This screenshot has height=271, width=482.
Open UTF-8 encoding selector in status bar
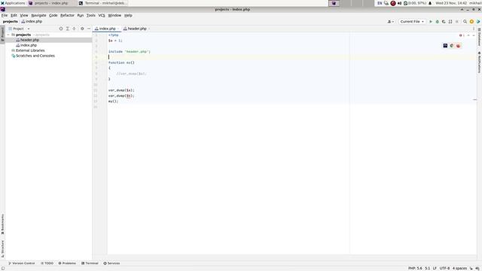(444, 268)
